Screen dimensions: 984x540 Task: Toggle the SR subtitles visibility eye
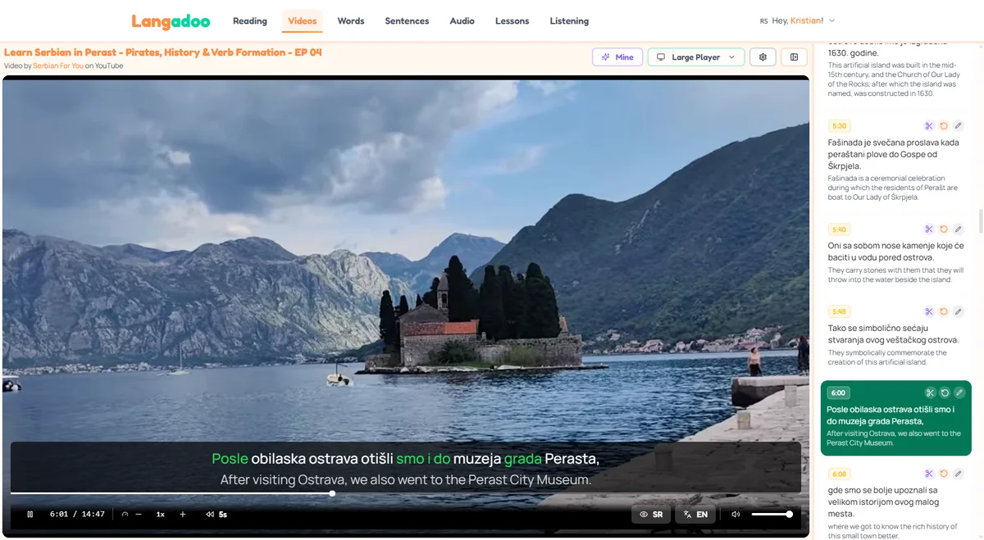[643, 514]
